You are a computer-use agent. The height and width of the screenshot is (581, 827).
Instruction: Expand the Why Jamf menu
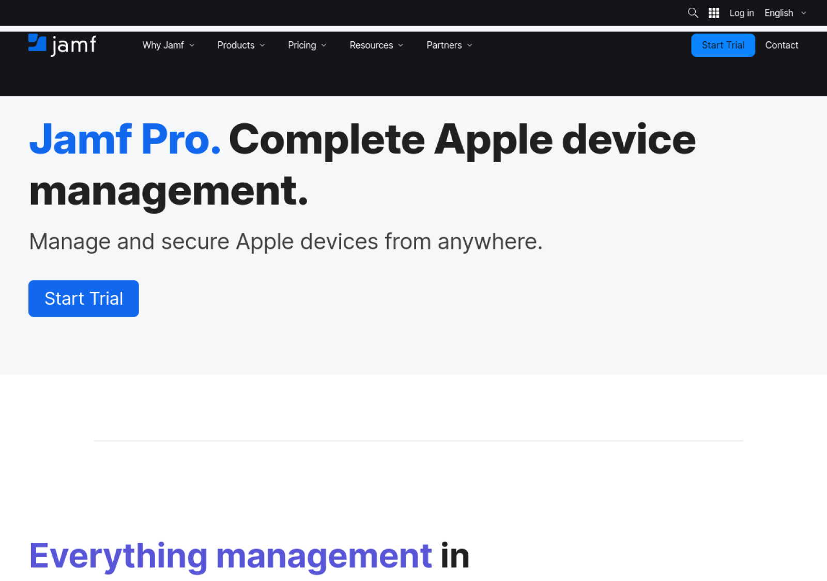coord(169,45)
